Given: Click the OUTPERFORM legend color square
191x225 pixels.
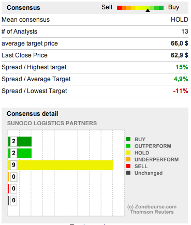Looking at the screenshot, I should 128,146.
